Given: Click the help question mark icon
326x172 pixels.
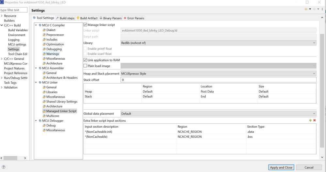Looking at the screenshot, I should coord(4,167).
